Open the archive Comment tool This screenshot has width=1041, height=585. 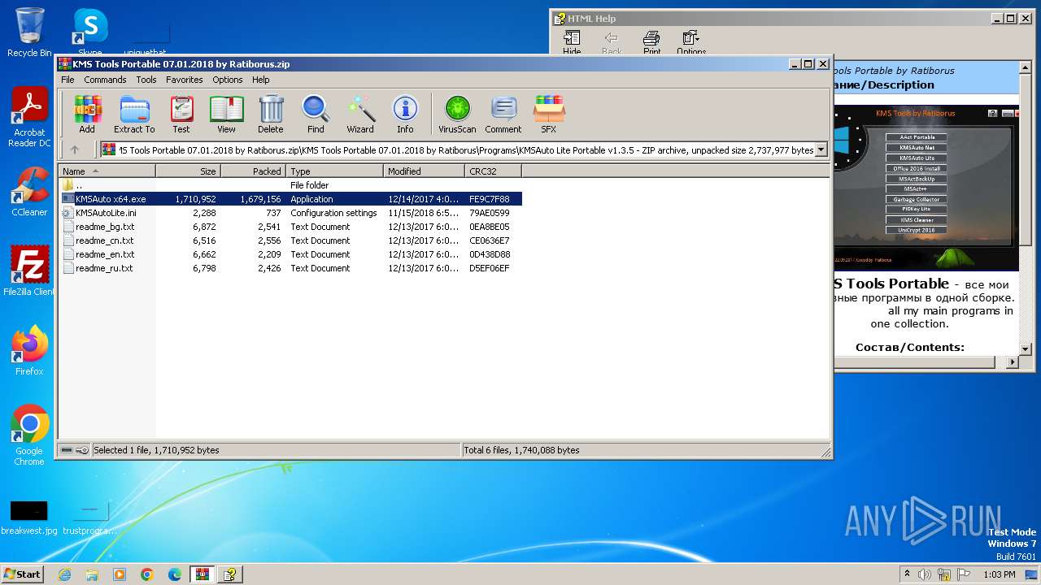pyautogui.click(x=503, y=114)
